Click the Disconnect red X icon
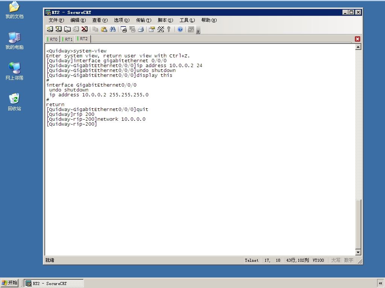385x288 pixels. [85, 29]
